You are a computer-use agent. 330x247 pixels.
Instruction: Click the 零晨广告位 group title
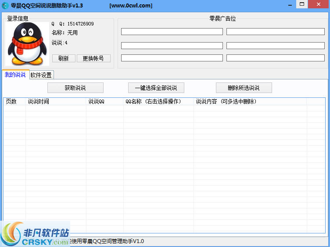point(222,18)
